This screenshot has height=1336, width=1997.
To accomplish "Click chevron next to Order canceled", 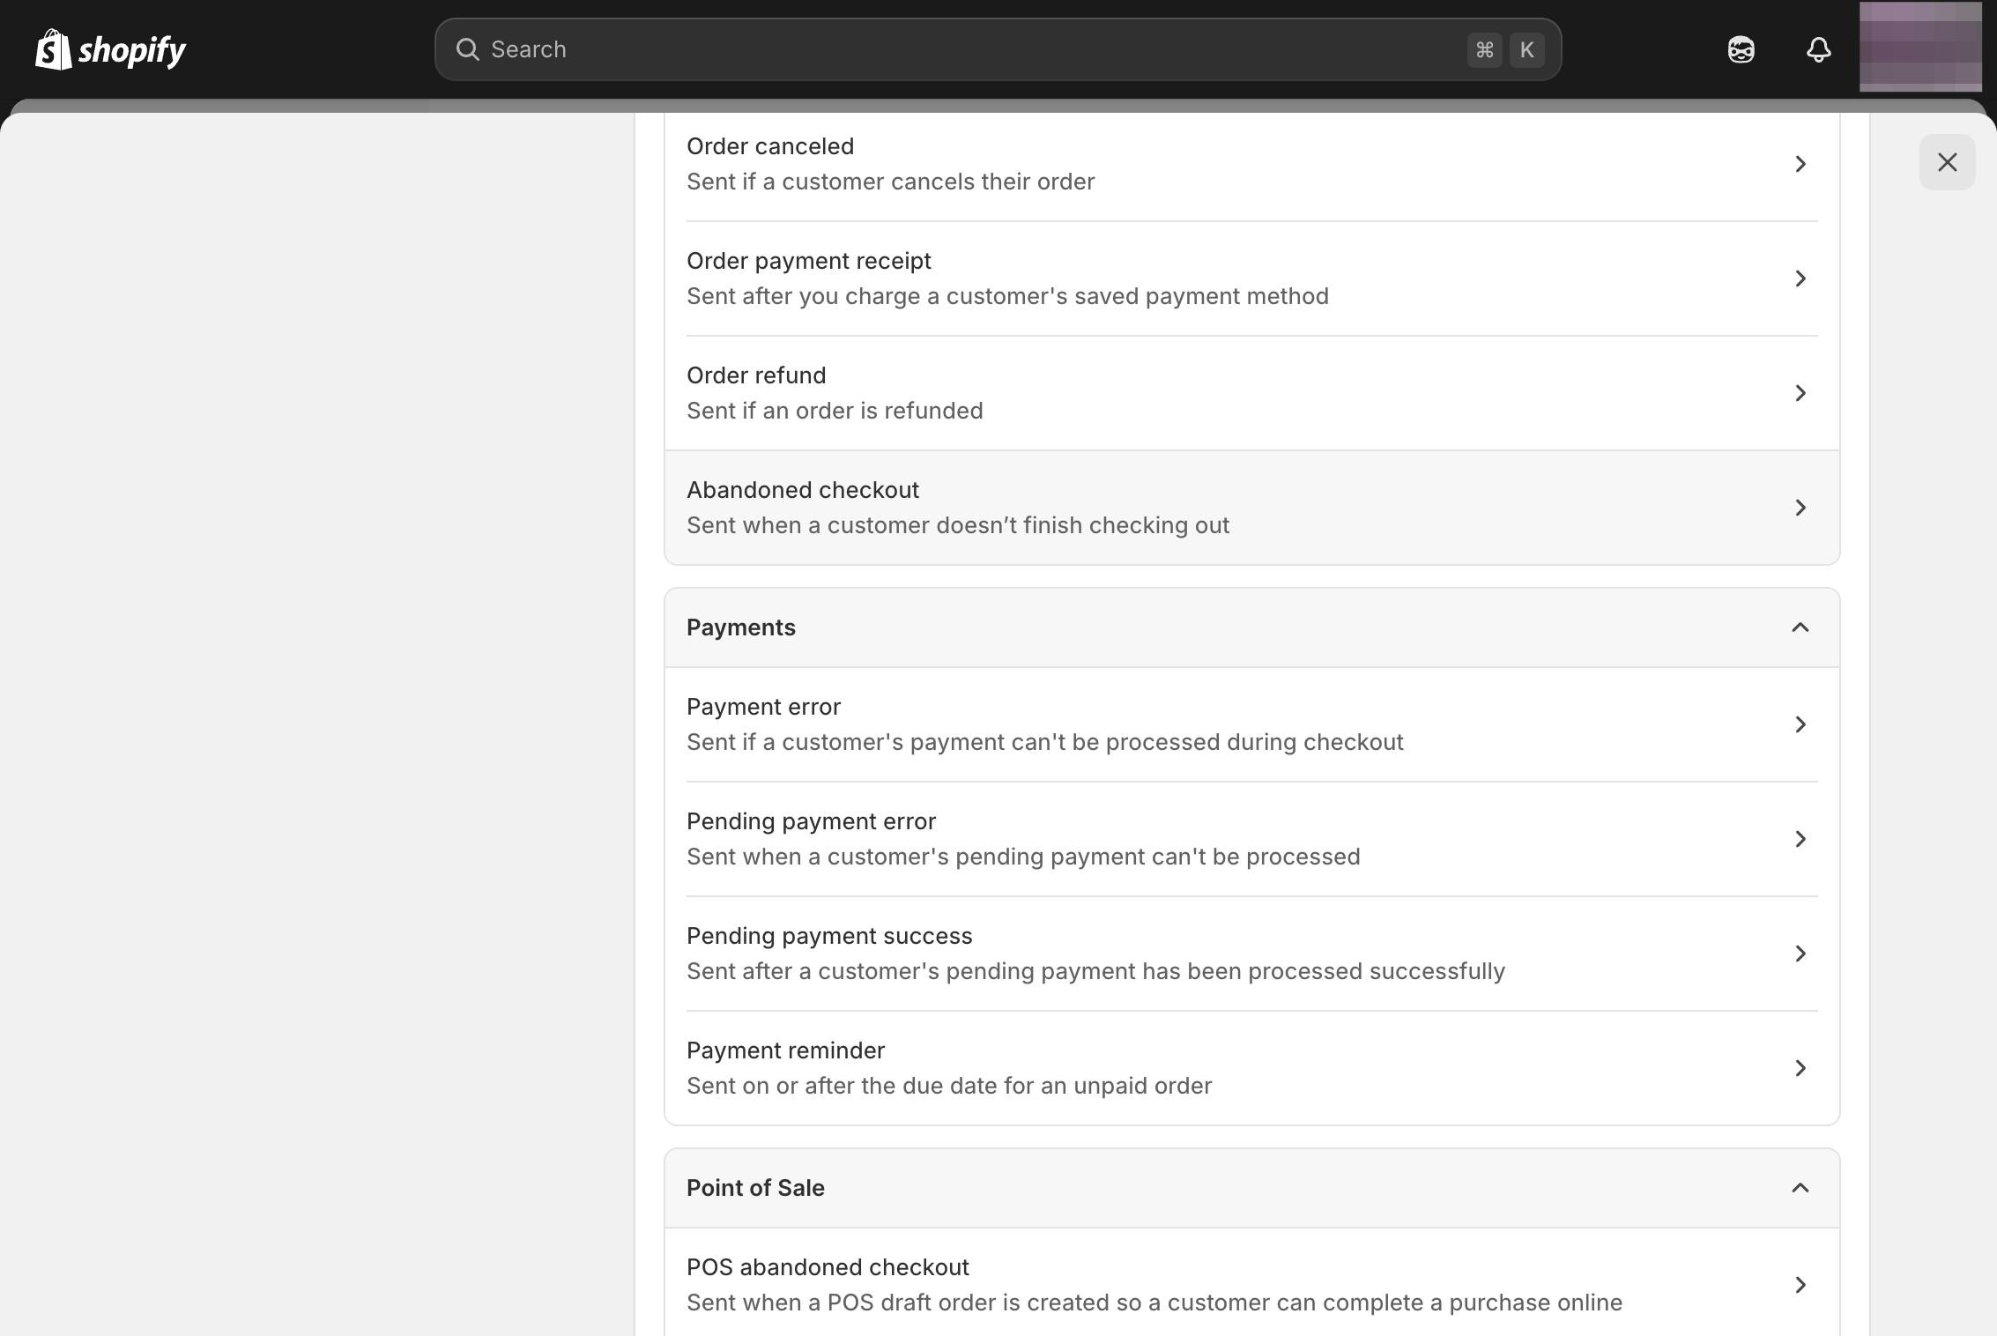I will (x=1800, y=164).
